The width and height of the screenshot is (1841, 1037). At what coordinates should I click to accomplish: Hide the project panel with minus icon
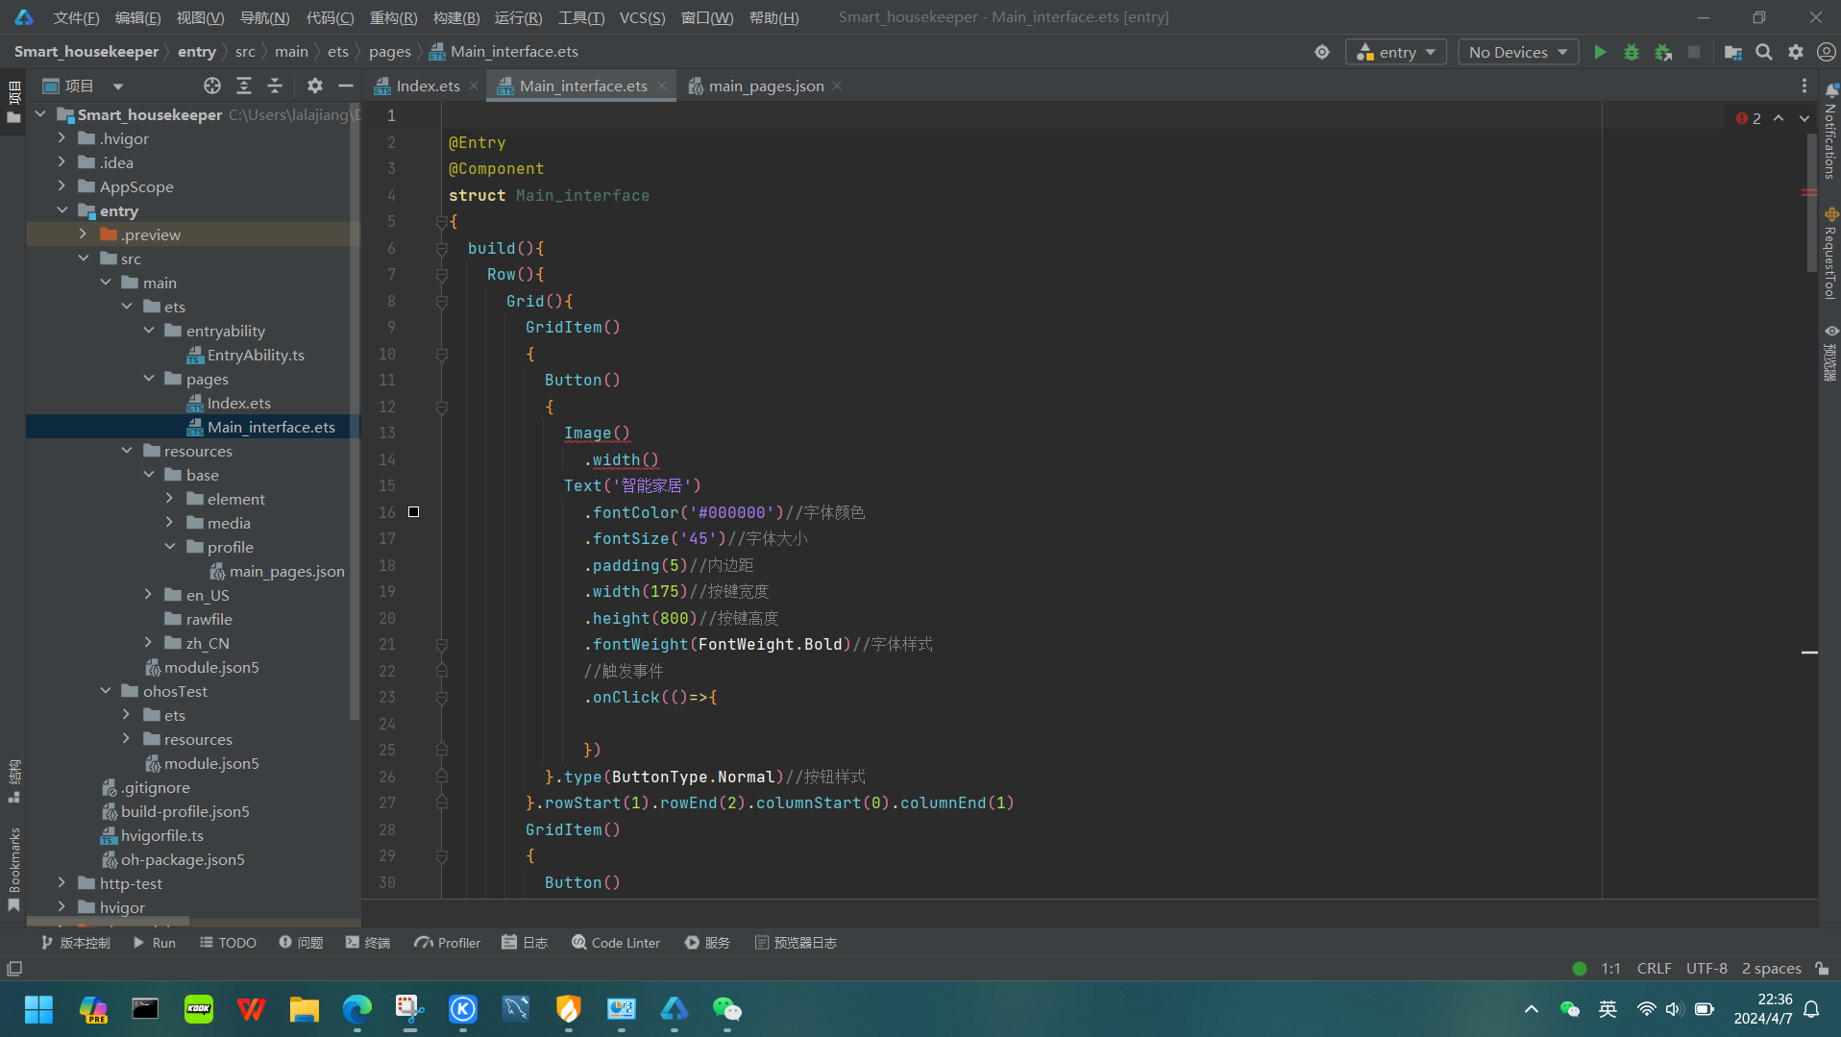pos(346,86)
